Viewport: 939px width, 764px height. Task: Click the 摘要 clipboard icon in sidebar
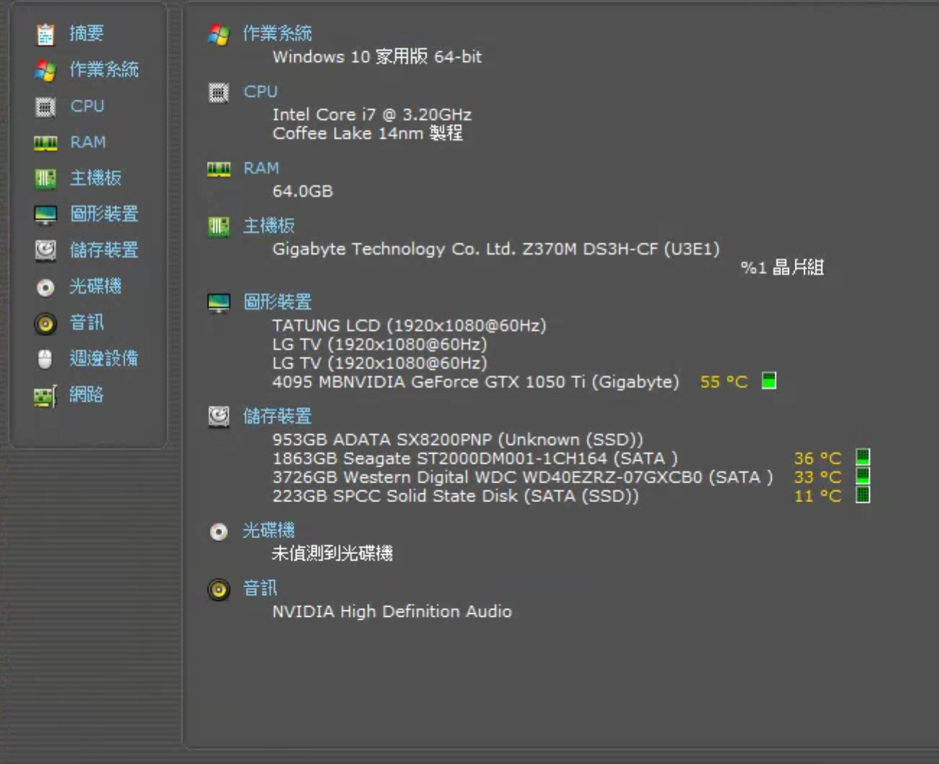[x=45, y=34]
